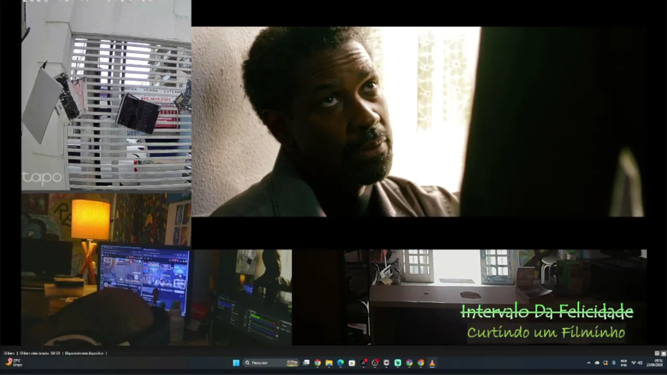Open the Chrome icon beside File Explorer

317,363
